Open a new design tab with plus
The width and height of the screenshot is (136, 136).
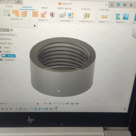(112, 5)
